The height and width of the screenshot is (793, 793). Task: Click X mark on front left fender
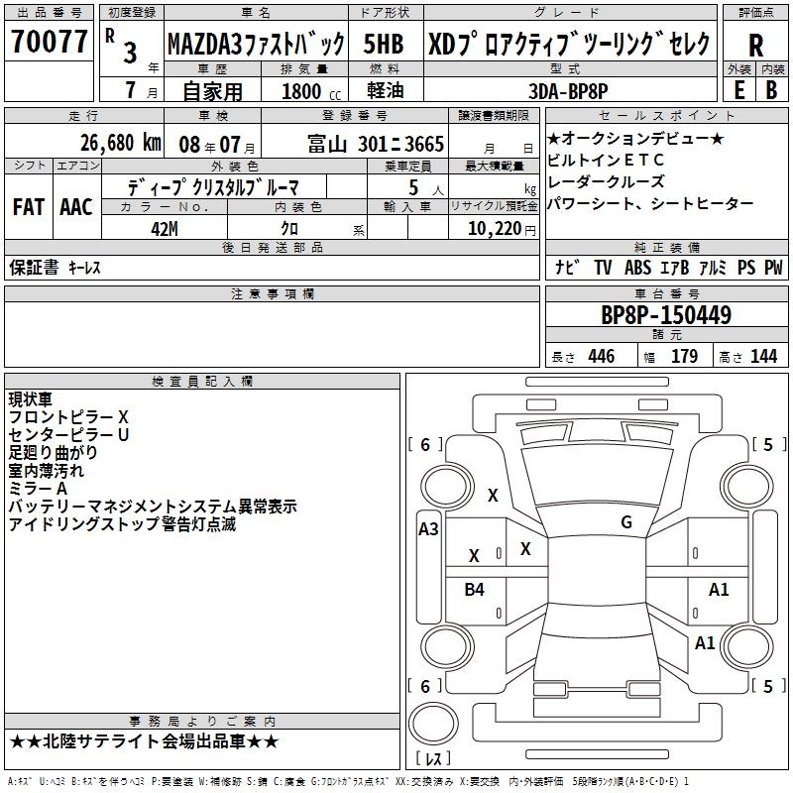[493, 495]
